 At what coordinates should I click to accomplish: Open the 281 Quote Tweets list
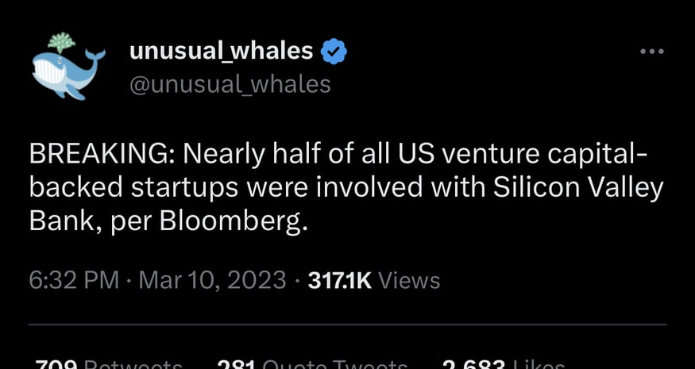coord(312,363)
